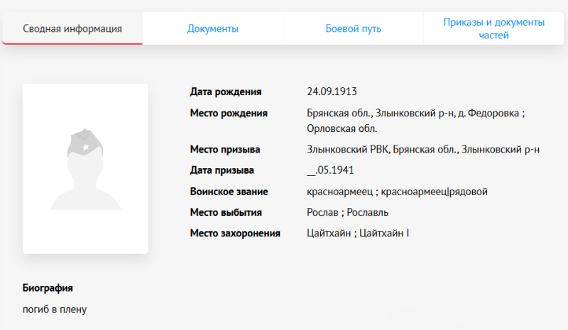The height and width of the screenshot is (330, 568).
Task: Click the biography text погиб в плену
Action: coord(55,309)
